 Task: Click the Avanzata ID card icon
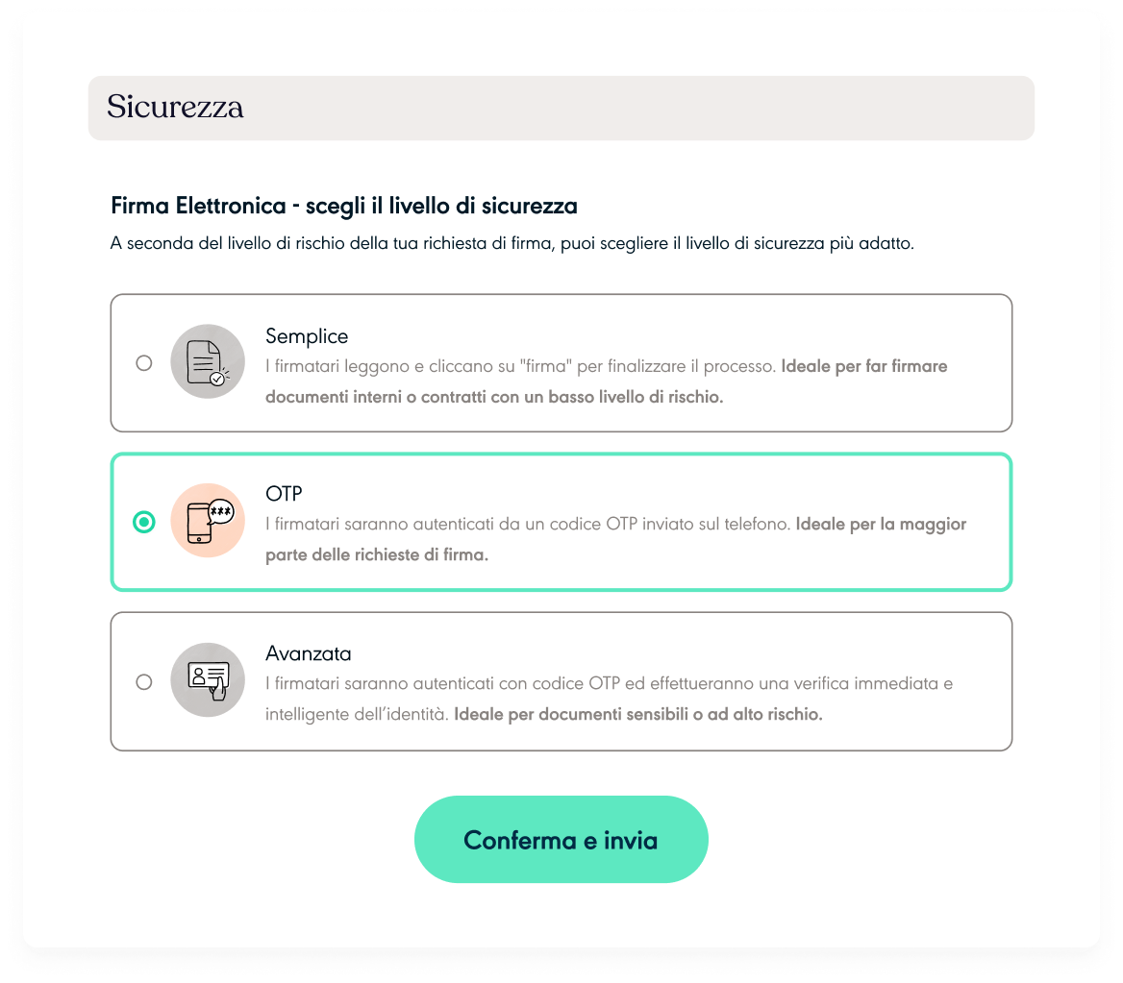click(x=208, y=680)
